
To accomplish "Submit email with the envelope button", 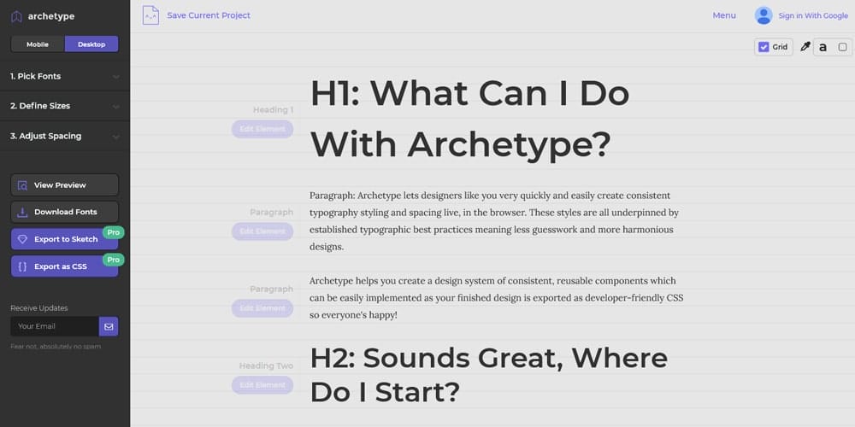I will coord(109,326).
